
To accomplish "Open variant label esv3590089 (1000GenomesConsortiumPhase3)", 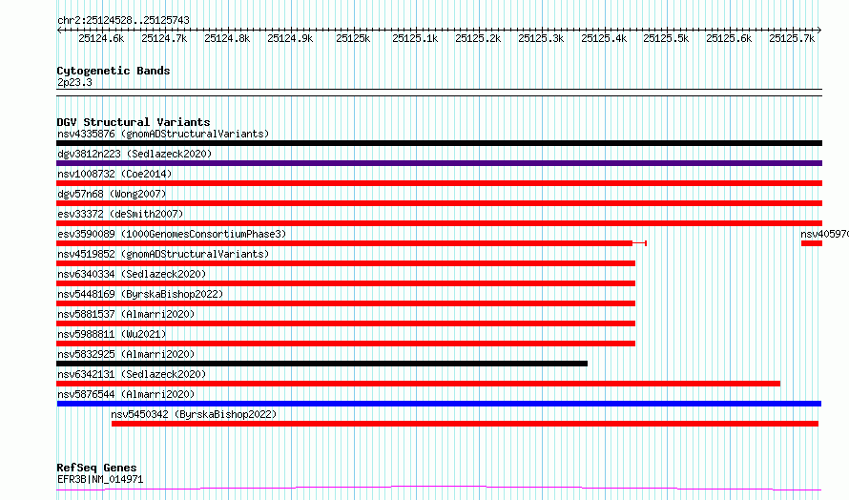I will coord(172,234).
